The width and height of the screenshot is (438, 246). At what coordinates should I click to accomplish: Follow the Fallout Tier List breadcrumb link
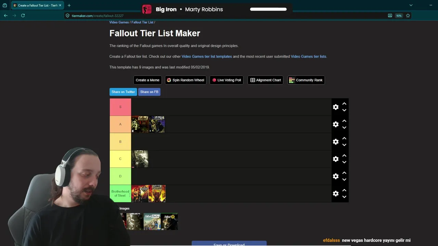click(x=142, y=22)
